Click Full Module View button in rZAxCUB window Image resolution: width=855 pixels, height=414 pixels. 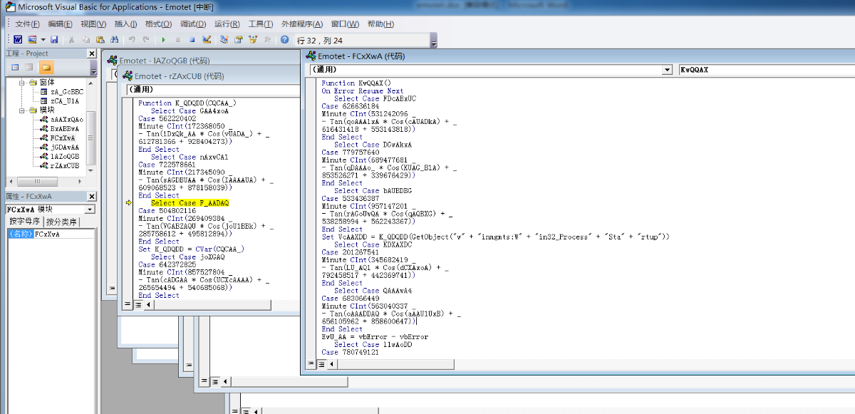pos(138,304)
